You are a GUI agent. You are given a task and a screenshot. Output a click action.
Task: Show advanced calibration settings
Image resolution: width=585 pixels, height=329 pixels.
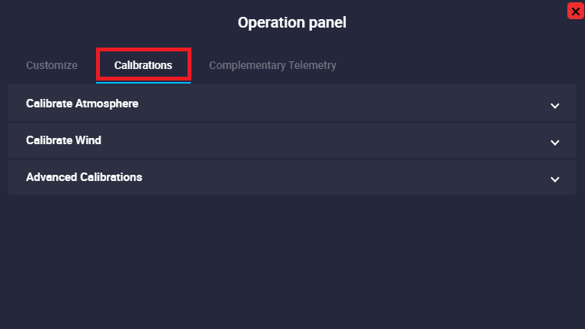coord(292,177)
